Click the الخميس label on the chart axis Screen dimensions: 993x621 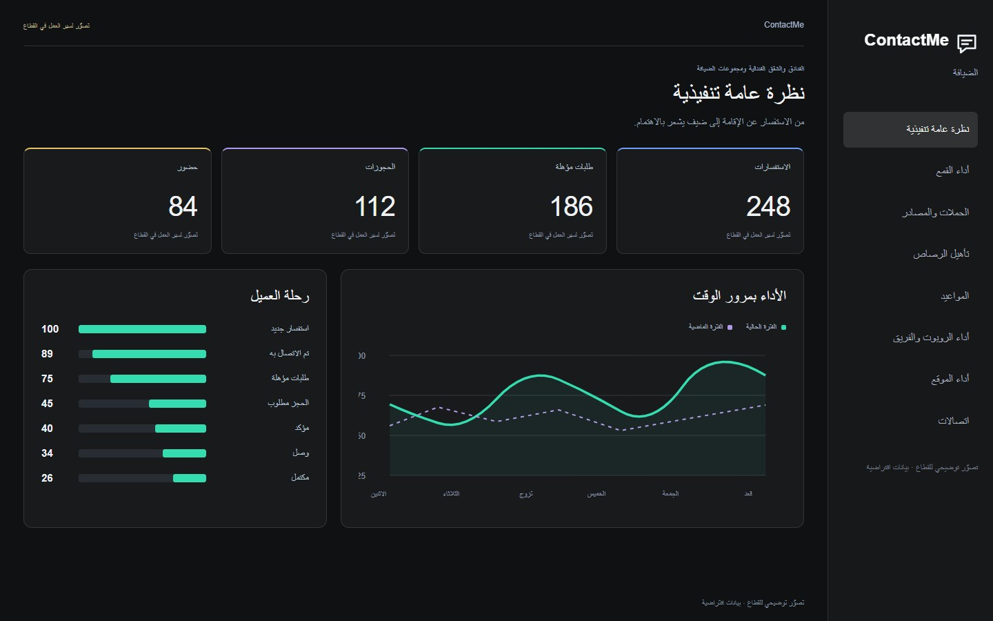[596, 494]
